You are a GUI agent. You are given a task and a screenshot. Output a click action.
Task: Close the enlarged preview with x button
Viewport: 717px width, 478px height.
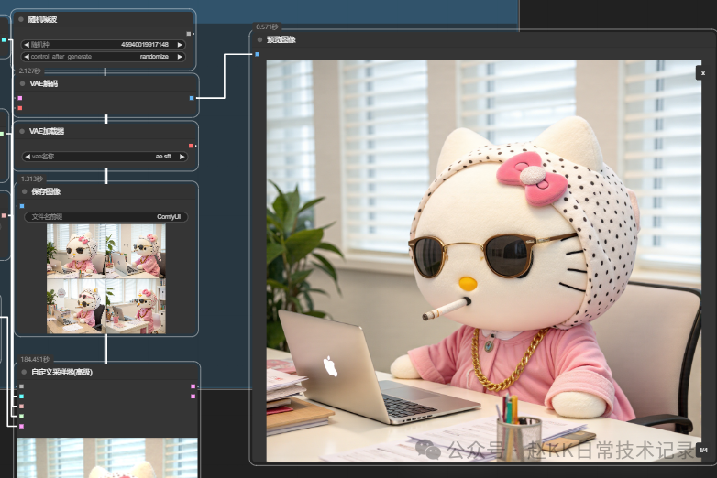tap(703, 73)
